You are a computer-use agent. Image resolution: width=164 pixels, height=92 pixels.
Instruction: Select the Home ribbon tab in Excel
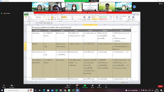tap(31, 15)
